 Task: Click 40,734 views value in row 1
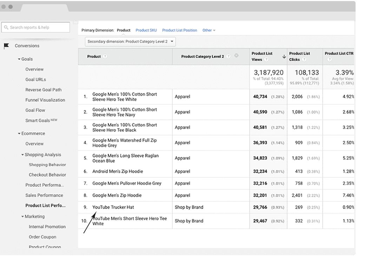tap(260, 97)
